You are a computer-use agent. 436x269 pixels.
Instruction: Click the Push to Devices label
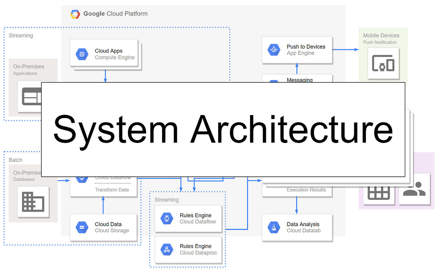pos(306,46)
